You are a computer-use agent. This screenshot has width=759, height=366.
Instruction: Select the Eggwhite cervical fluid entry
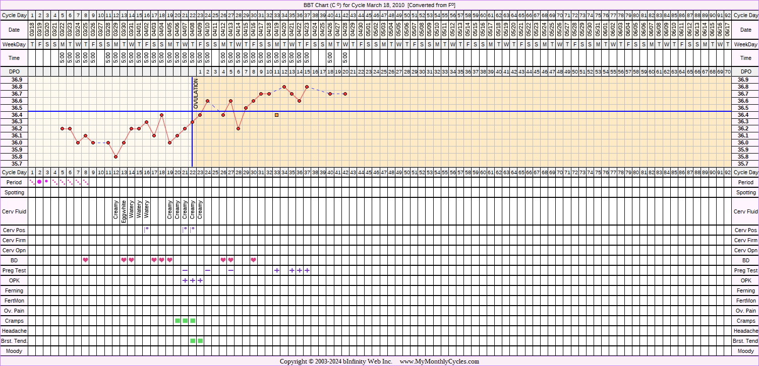[x=124, y=212]
